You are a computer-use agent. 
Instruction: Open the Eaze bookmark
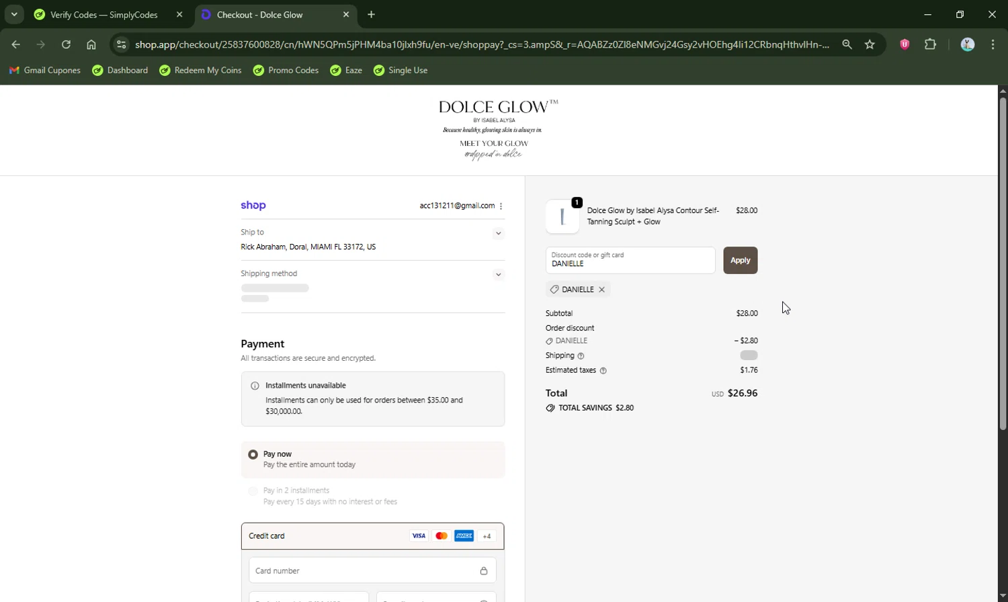click(346, 70)
